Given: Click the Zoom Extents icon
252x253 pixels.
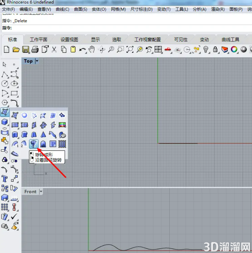Looking at the screenshot, I should pos(130,49).
